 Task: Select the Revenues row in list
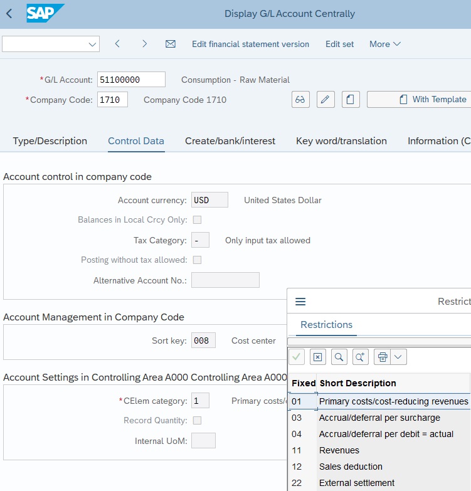point(339,450)
